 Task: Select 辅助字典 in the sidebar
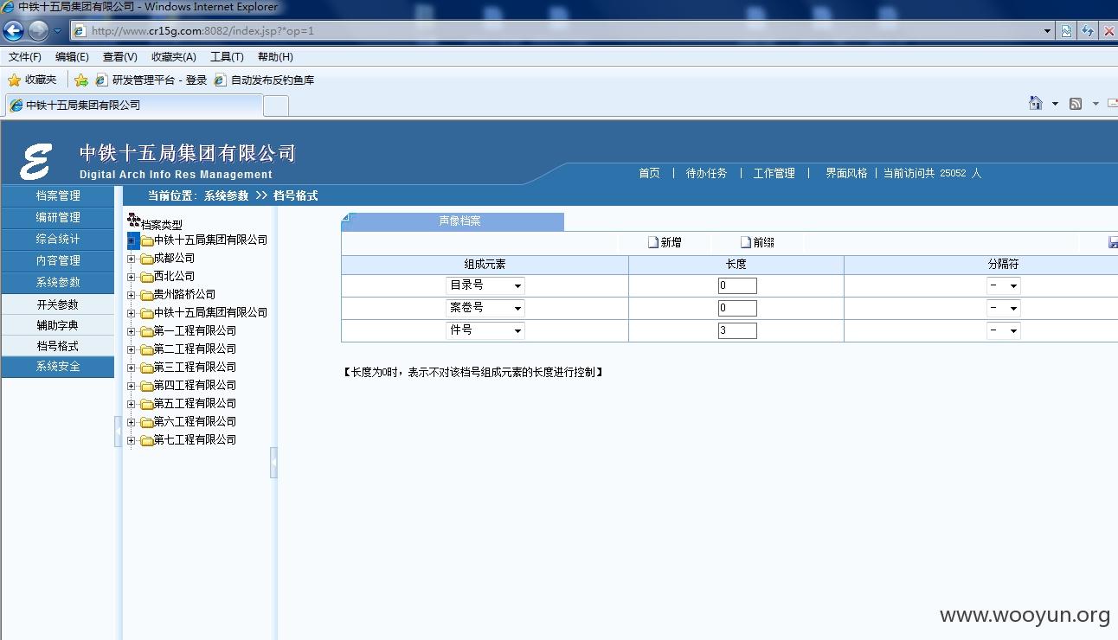58,325
